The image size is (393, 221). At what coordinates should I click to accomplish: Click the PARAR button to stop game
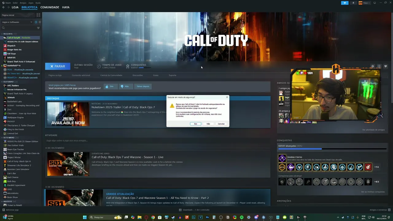pyautogui.click(x=57, y=66)
